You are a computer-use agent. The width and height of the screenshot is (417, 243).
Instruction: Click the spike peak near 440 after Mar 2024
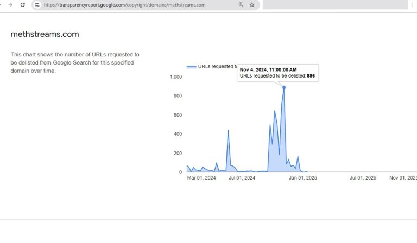[228, 130]
